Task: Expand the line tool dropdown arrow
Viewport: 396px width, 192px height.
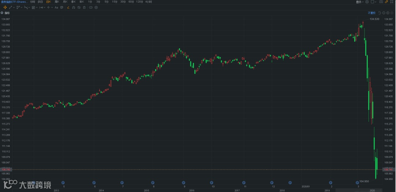Action: pyautogui.click(x=14, y=7)
